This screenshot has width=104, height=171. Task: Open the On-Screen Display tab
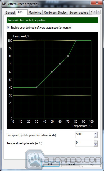pyautogui.click(x=55, y=13)
